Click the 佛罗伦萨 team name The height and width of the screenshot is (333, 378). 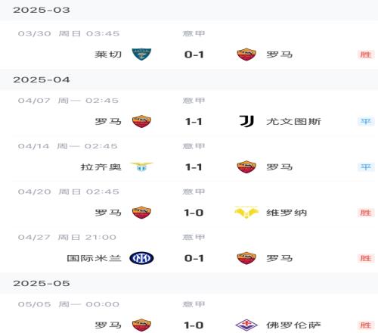tap(294, 325)
